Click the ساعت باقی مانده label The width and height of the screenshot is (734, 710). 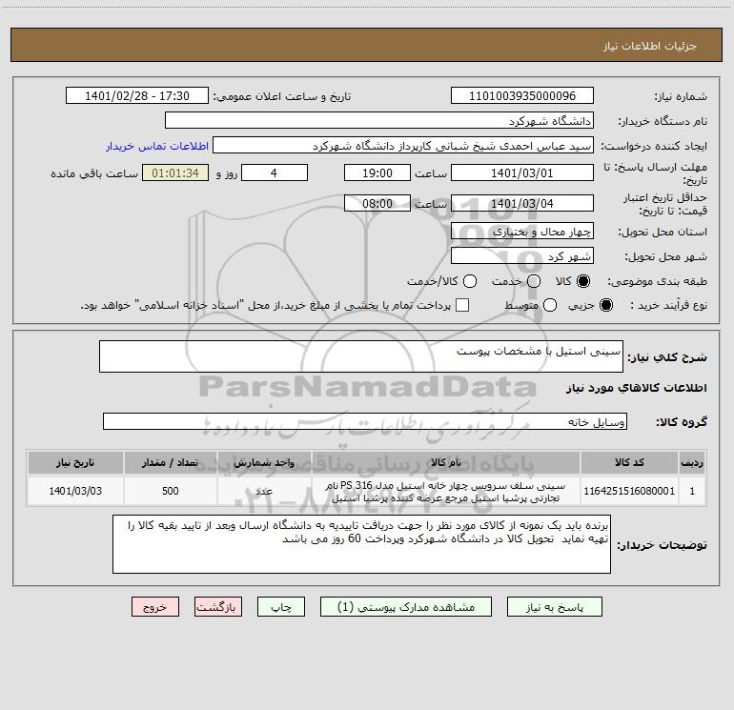tap(94, 173)
